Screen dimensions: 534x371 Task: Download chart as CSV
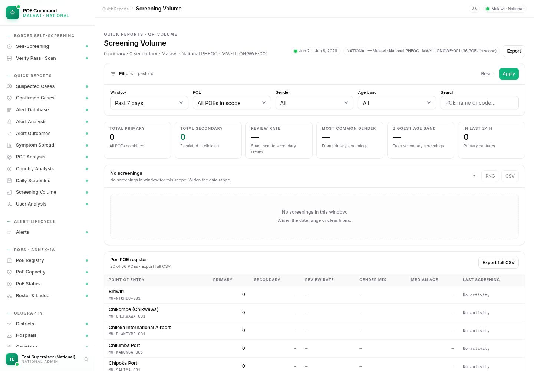[510, 176]
